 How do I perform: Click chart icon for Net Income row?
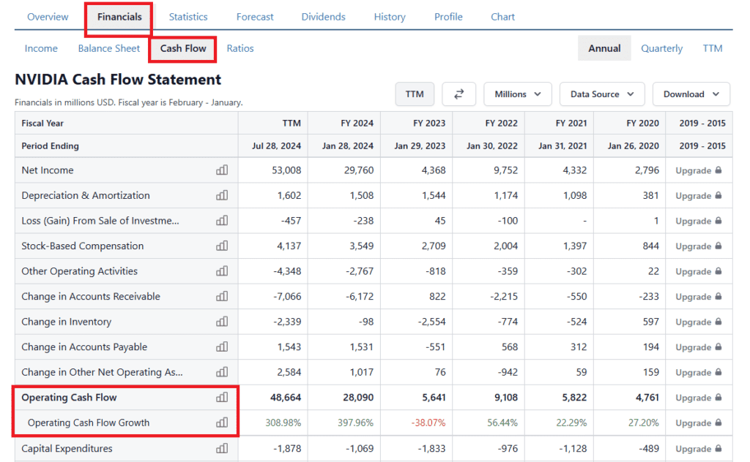click(x=222, y=170)
